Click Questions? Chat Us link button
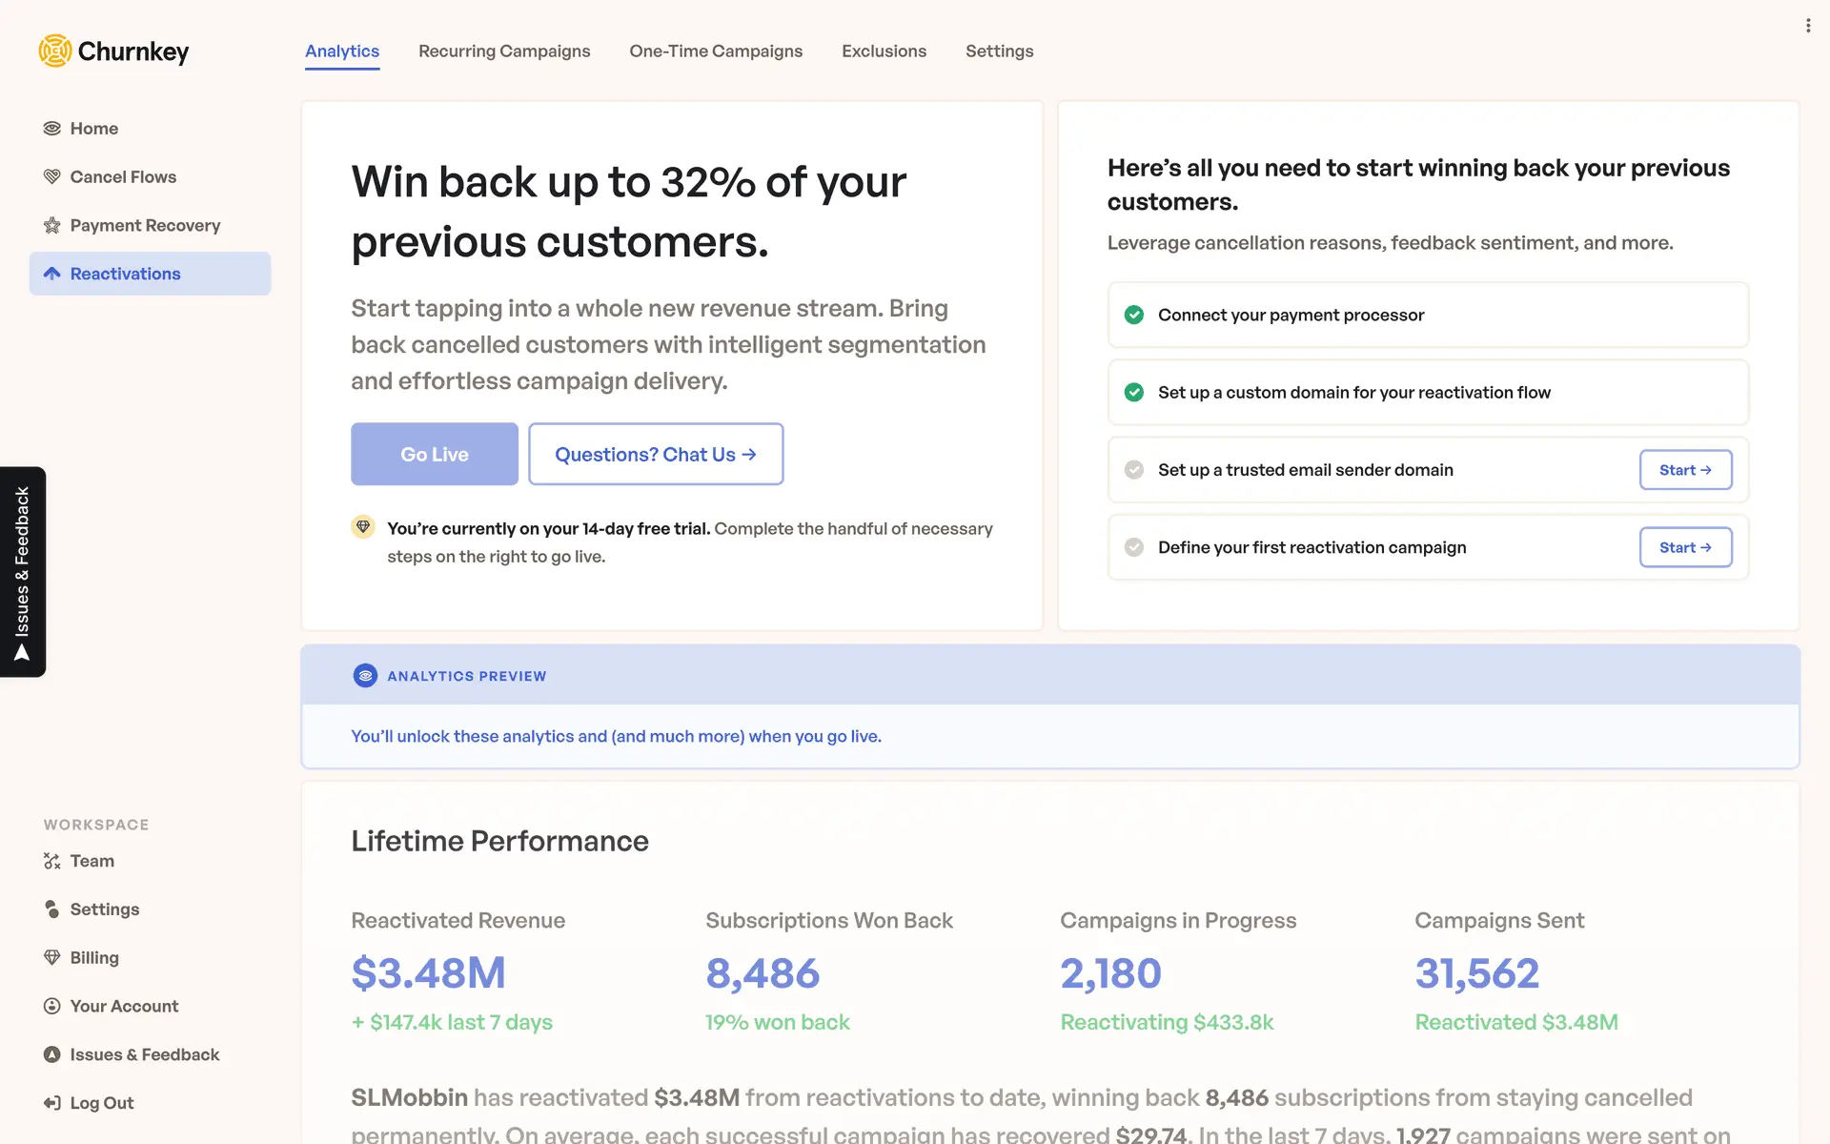 (x=656, y=455)
